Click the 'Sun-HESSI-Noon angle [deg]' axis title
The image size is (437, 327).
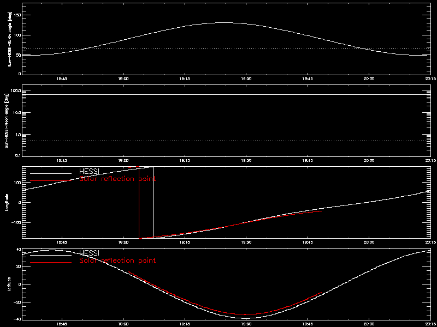[5, 120]
